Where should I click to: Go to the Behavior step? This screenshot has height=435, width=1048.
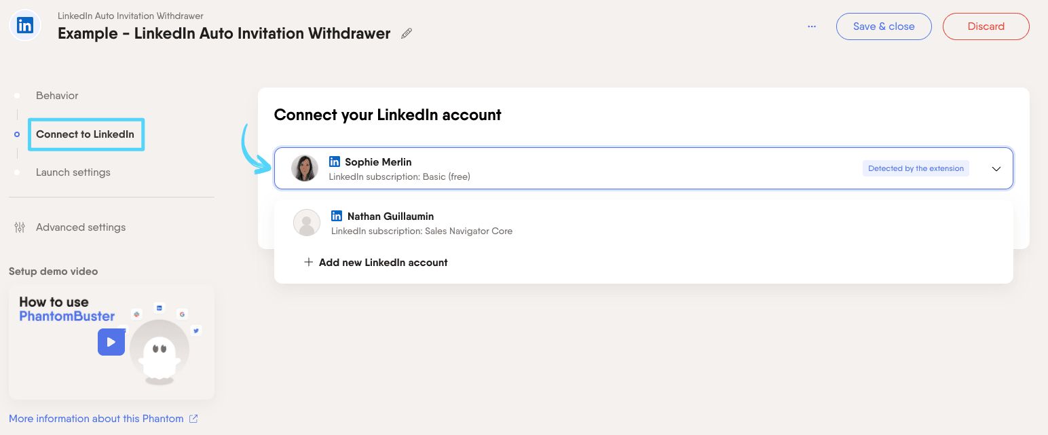point(57,96)
